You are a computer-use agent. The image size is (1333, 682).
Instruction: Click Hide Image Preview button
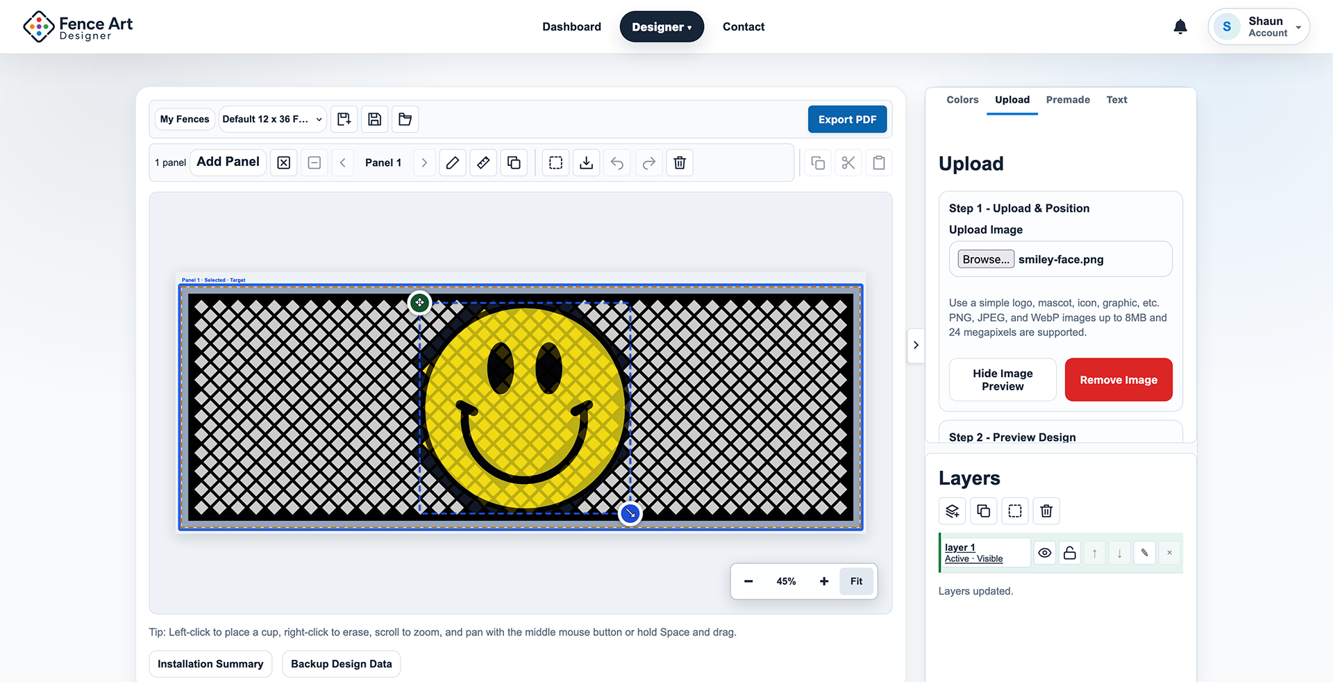pos(1003,380)
